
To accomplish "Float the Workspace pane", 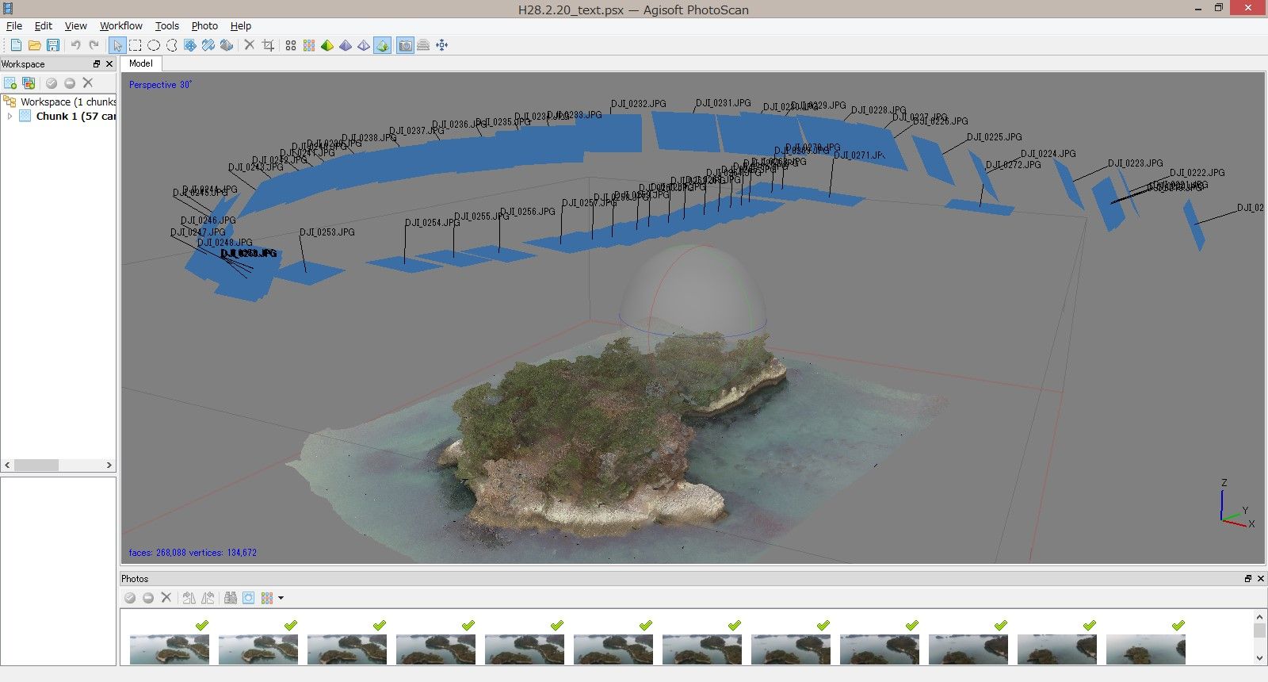I will [x=97, y=64].
